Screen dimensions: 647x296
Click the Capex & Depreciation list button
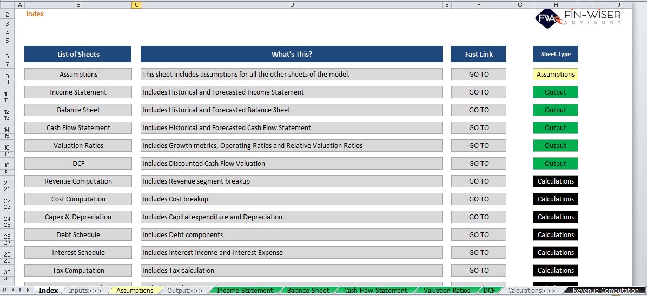tap(78, 217)
